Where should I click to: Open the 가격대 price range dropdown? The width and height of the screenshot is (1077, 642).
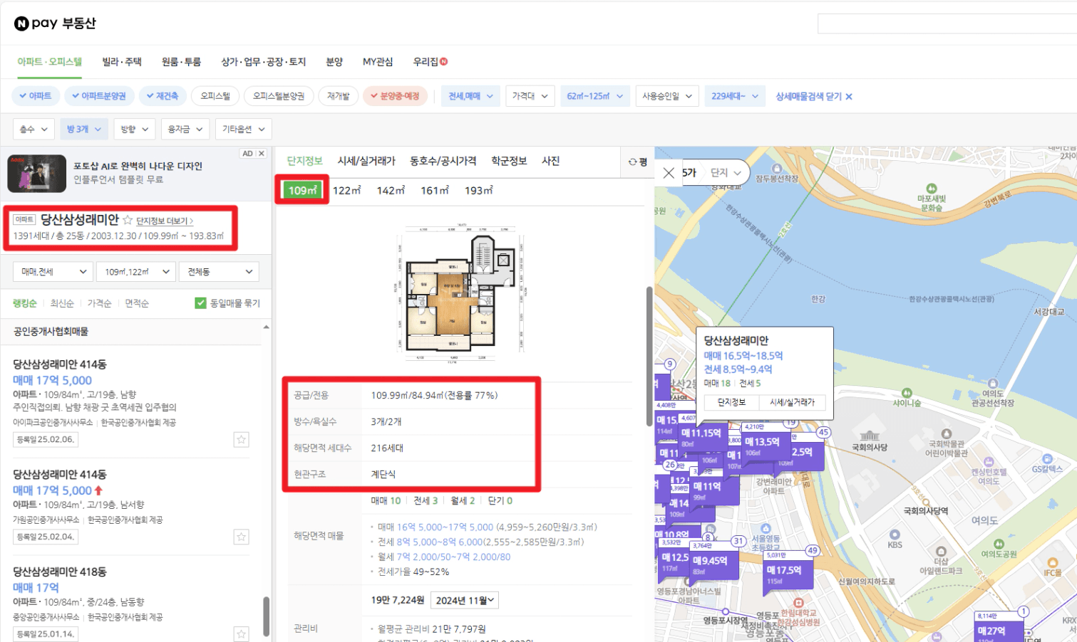tap(530, 96)
